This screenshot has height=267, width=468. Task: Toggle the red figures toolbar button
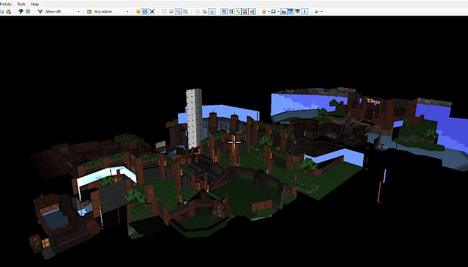click(283, 12)
